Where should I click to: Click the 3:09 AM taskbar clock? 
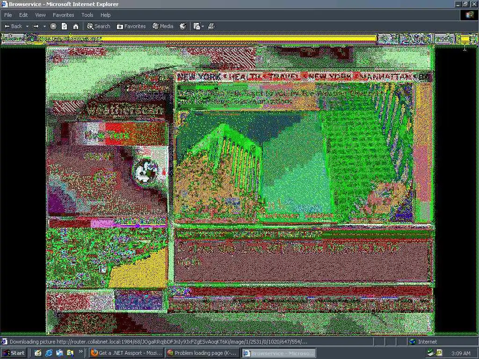coord(461,353)
